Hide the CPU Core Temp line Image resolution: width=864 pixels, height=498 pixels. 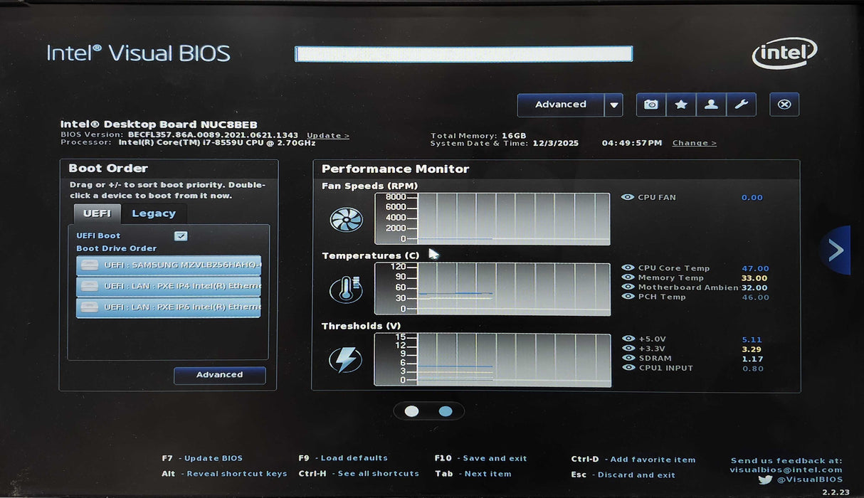[628, 268]
